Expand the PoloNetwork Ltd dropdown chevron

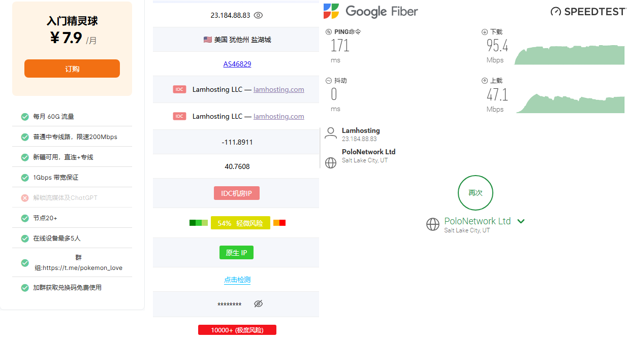pyautogui.click(x=521, y=221)
